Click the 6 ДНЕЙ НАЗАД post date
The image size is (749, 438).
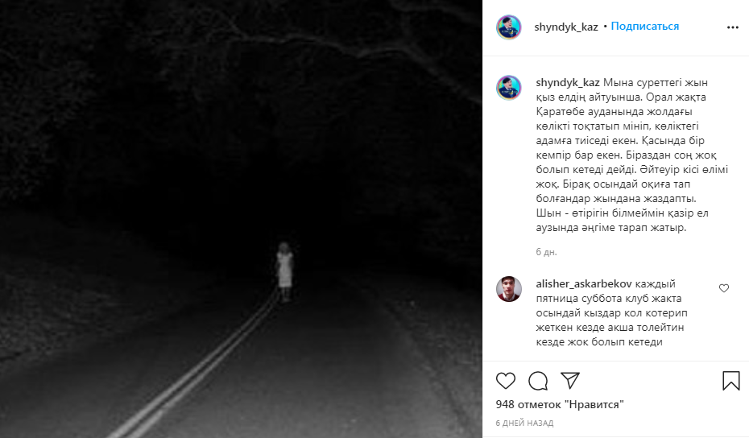click(x=524, y=423)
